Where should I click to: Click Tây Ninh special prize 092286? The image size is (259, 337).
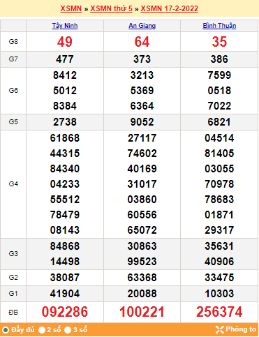pos(65,312)
